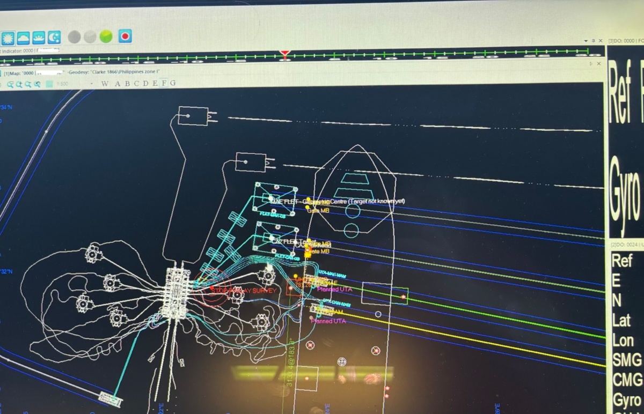This screenshot has width=644, height=414.
Task: Click the fourth magnifier zoom icon
Action: (x=38, y=84)
